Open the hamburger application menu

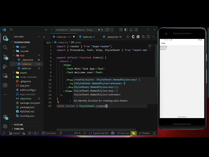click(11, 30)
